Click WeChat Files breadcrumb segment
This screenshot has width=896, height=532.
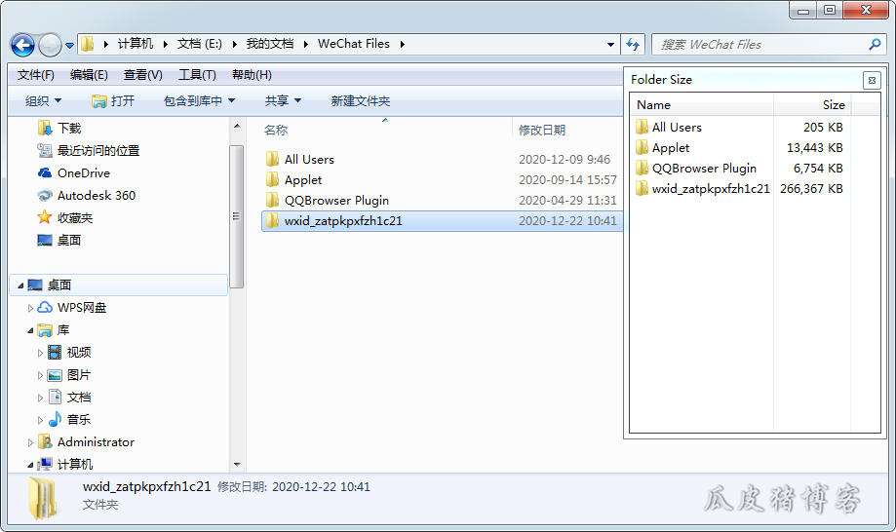tap(354, 44)
